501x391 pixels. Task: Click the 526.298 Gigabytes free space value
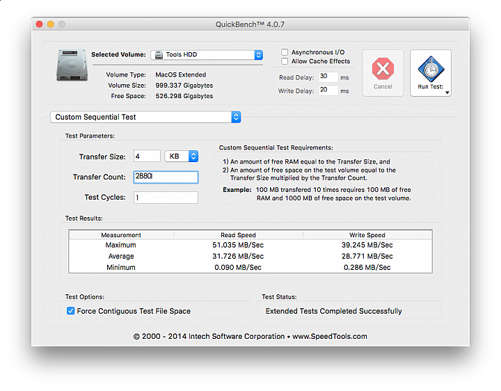click(x=184, y=96)
